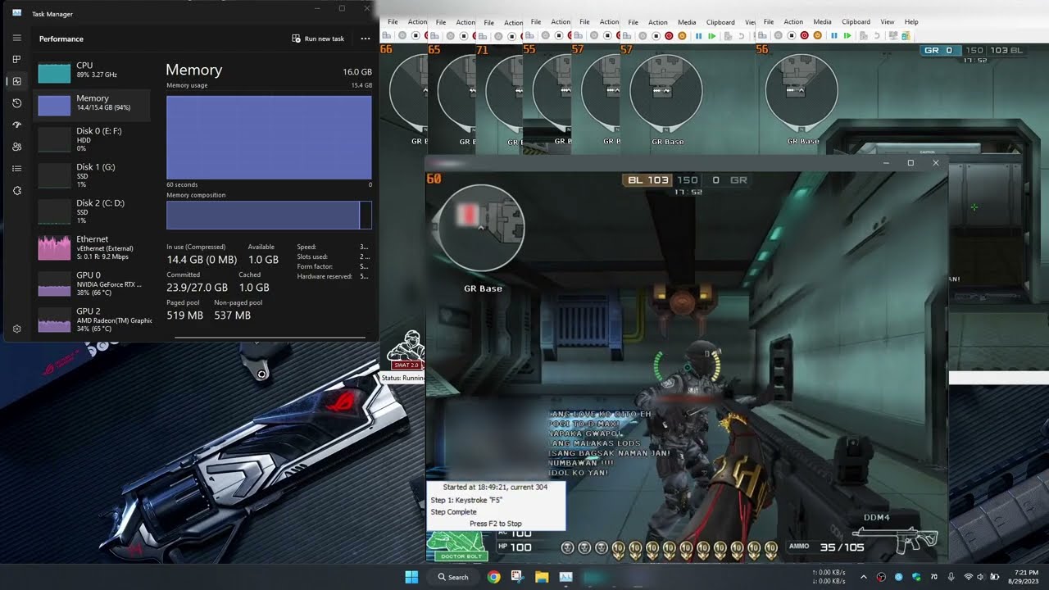Select Disk 1 (G:) performance entry
The height and width of the screenshot is (590, 1049).
click(93, 174)
